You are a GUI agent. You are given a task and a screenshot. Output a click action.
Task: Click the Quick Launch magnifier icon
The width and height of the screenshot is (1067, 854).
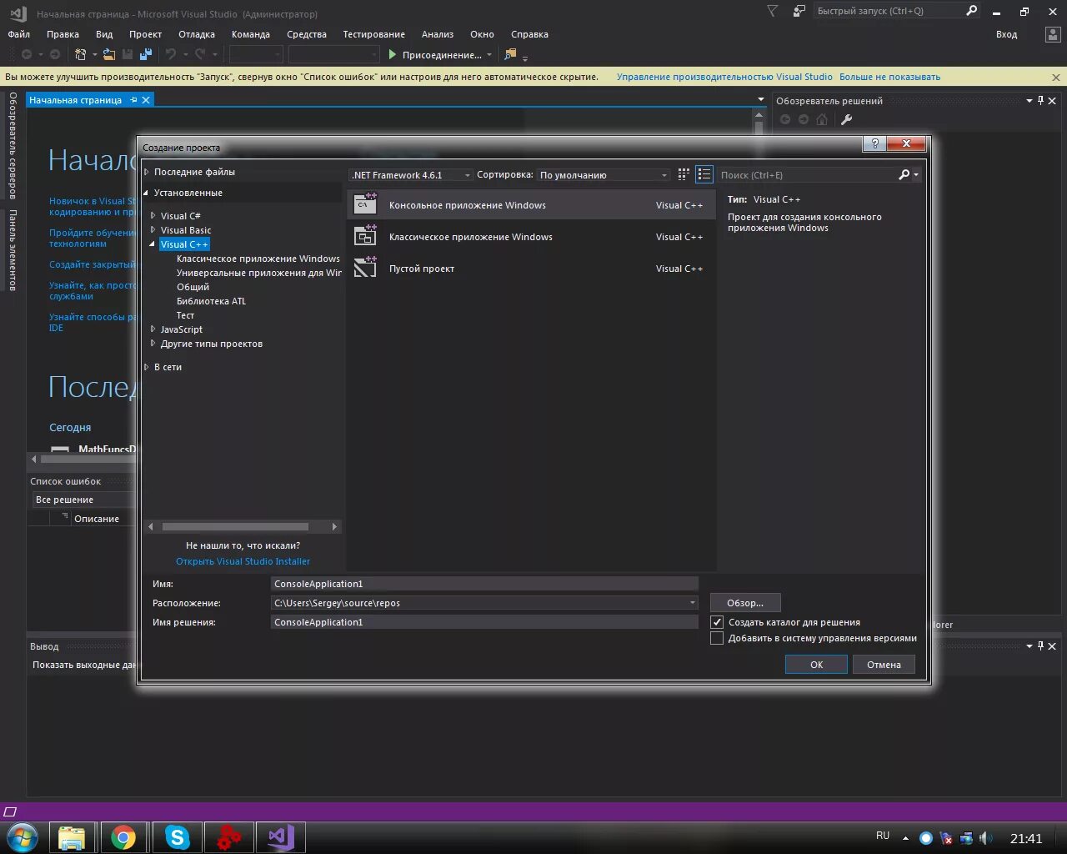(x=971, y=11)
